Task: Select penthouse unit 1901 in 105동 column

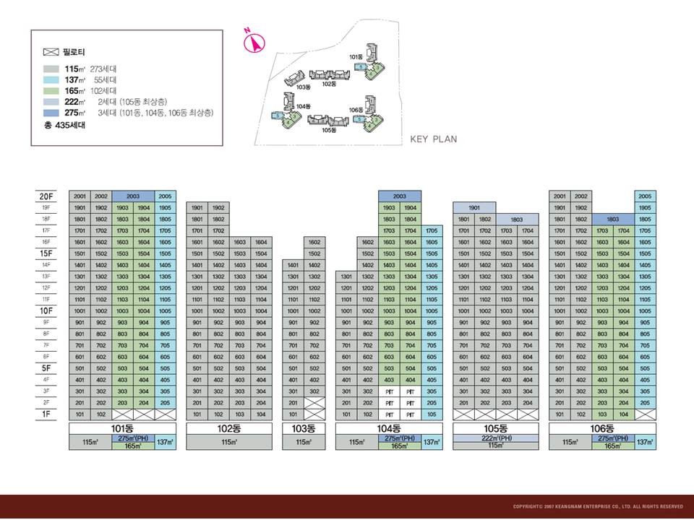Action: coord(474,207)
